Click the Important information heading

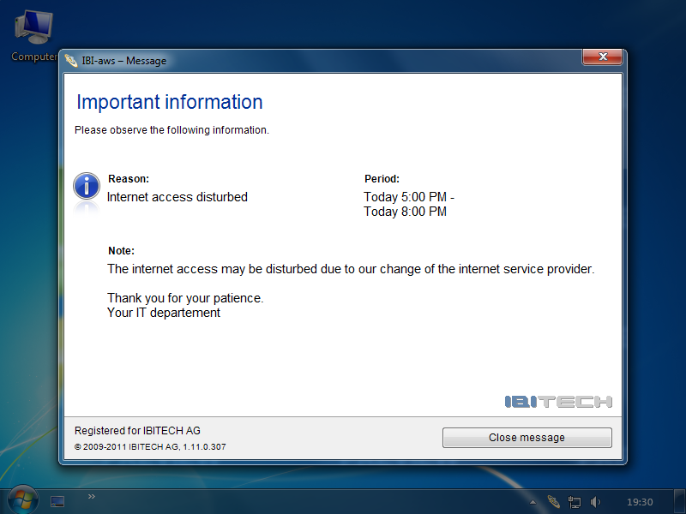(170, 102)
